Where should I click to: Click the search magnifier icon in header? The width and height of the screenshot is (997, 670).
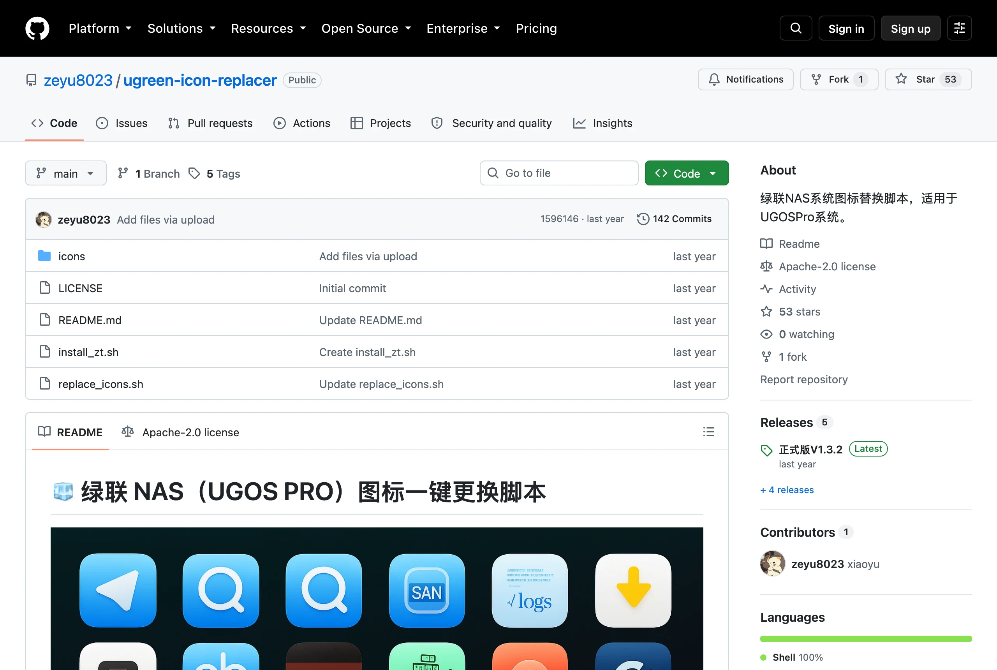795,28
